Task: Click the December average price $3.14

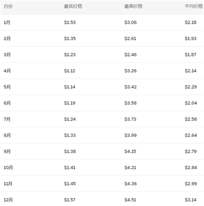Action: tap(191, 200)
